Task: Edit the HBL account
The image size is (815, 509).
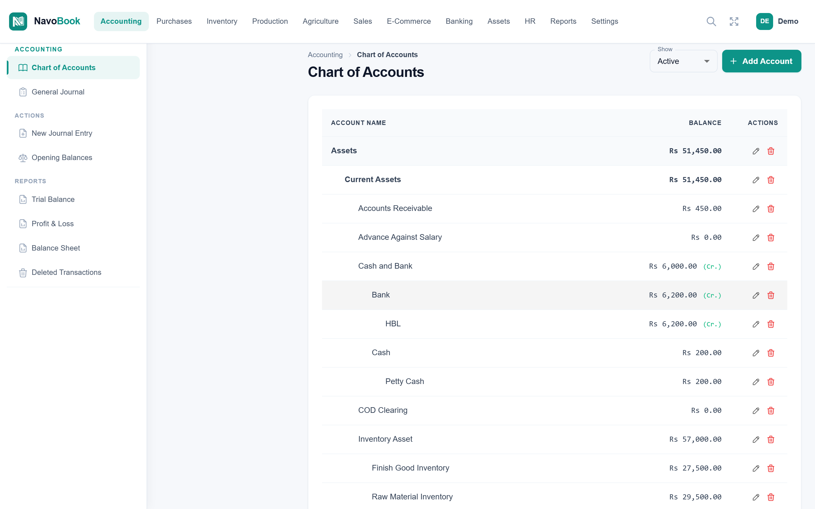Action: (x=756, y=324)
